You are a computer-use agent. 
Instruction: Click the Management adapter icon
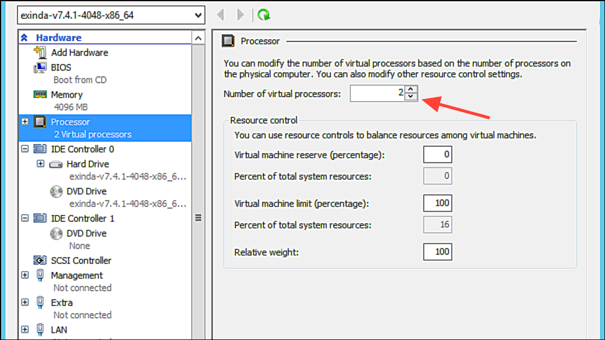(x=40, y=276)
